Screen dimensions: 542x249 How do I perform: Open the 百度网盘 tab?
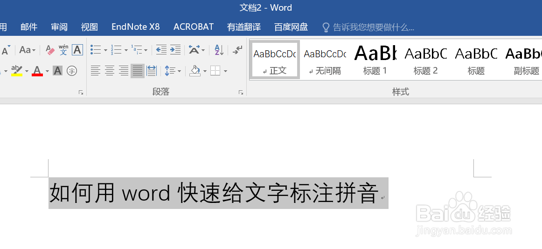click(291, 27)
